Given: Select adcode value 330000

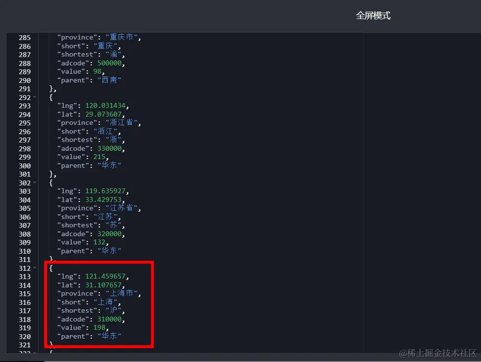Looking at the screenshot, I should pos(109,148).
